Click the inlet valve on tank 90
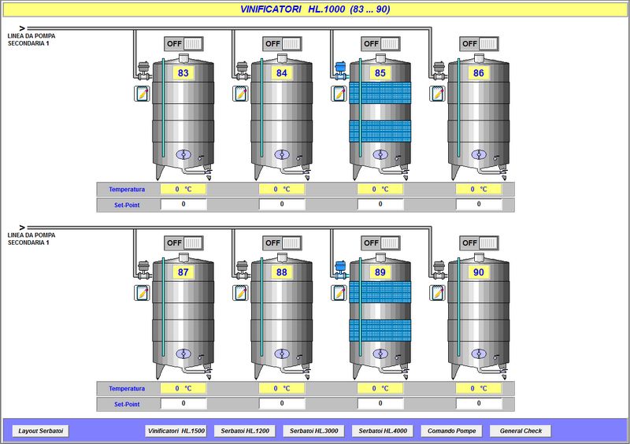Screen dimensions: 630x444 (x=438, y=268)
